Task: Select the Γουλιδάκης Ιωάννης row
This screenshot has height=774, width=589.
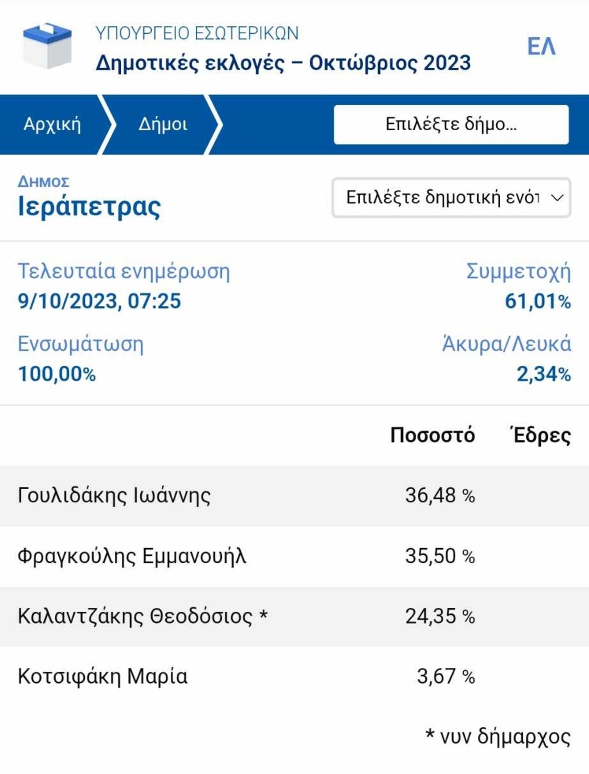Action: 294,496
